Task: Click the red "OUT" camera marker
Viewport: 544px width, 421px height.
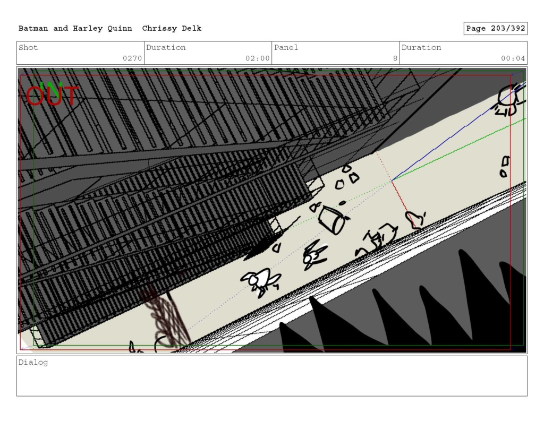Action: [x=52, y=96]
